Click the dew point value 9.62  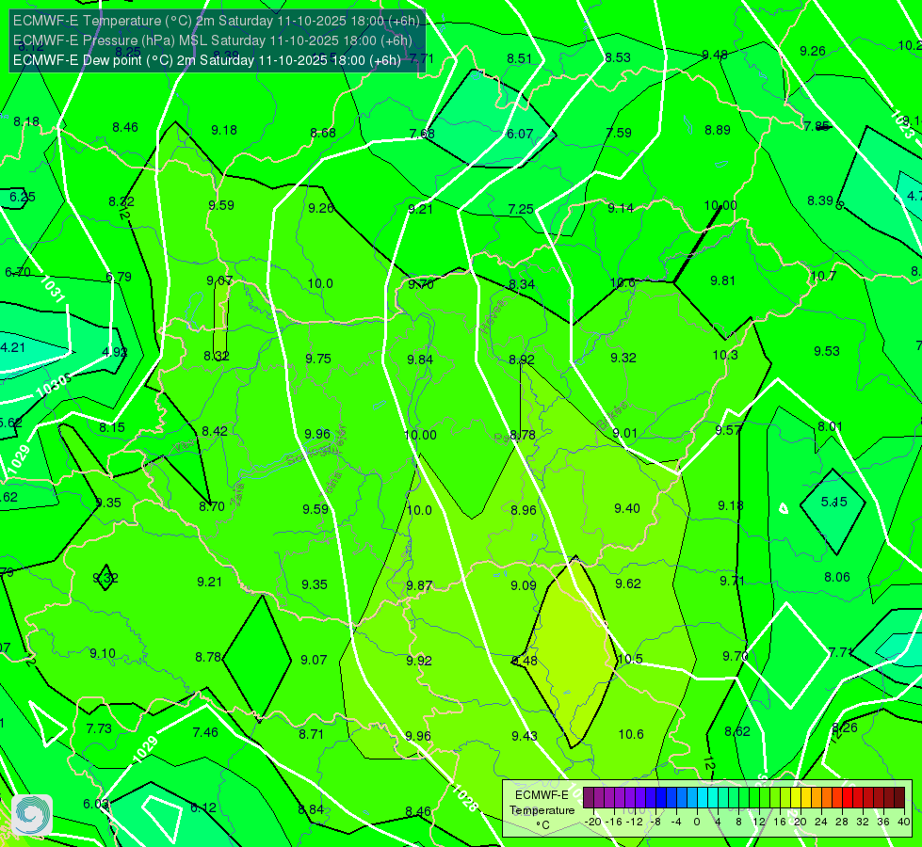click(x=628, y=583)
